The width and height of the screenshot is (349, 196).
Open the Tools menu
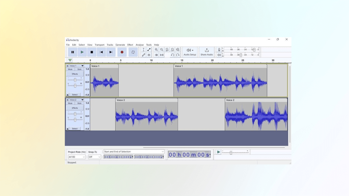149,45
